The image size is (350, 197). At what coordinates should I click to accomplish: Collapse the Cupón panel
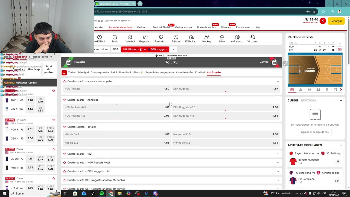click(x=341, y=100)
